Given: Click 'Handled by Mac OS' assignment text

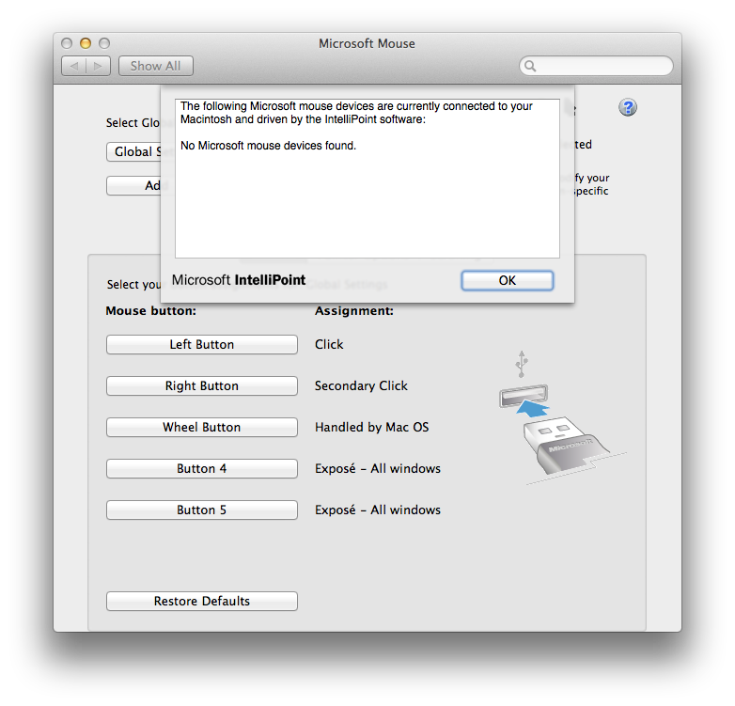Looking at the screenshot, I should [x=371, y=427].
